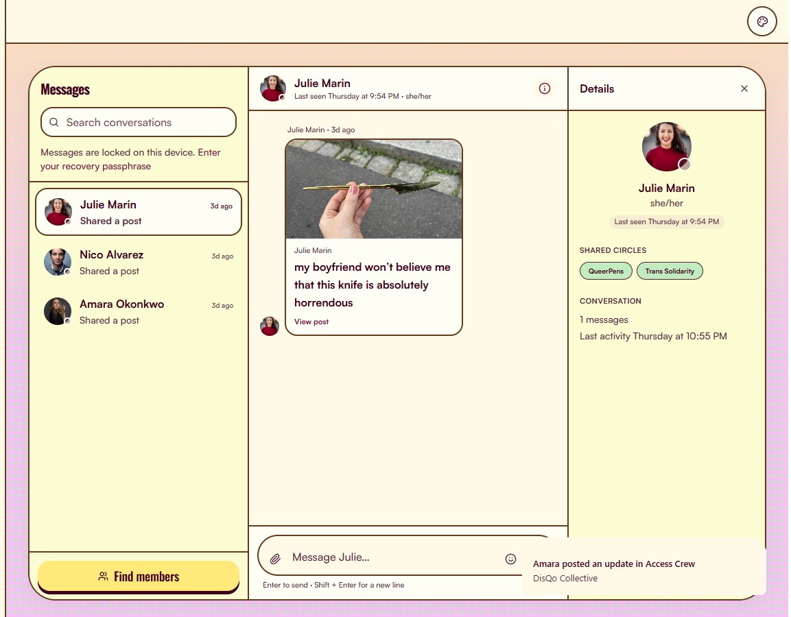This screenshot has height=617, width=791.
Task: Select the Trans Solidarity circle tag
Action: 670,271
